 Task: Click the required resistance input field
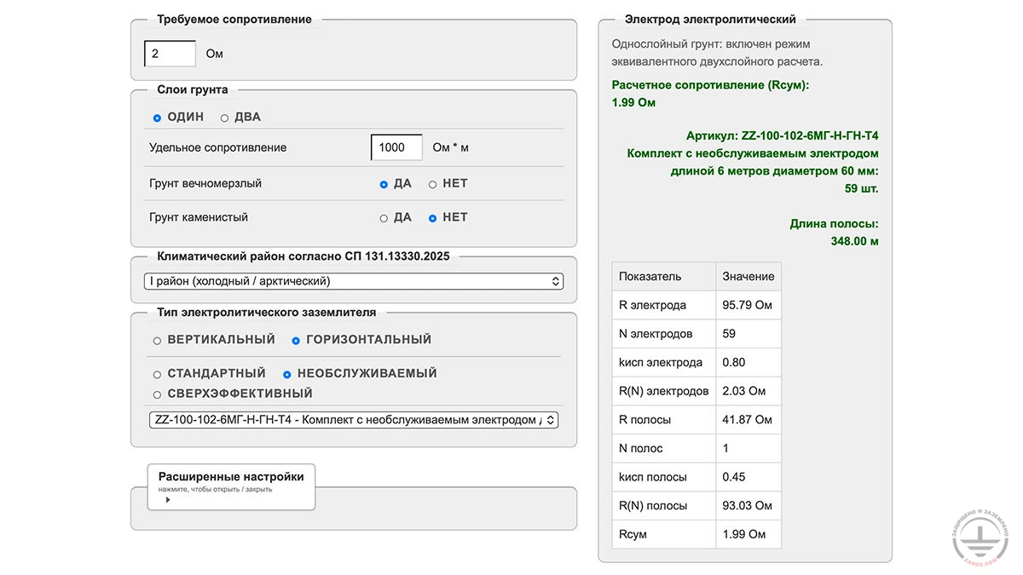click(x=170, y=53)
